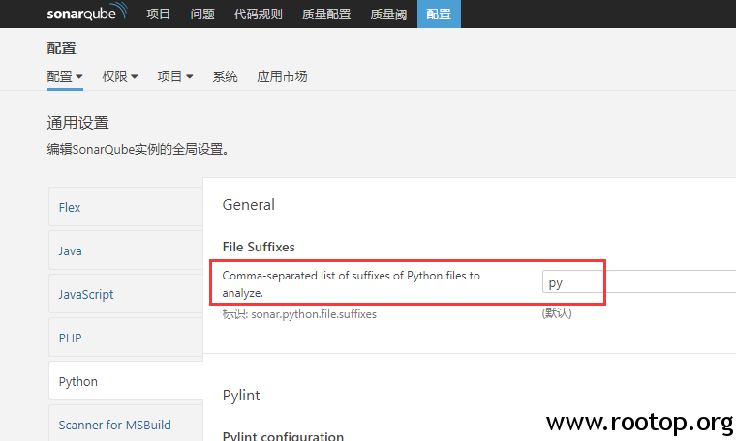Click the General section heading
The width and height of the screenshot is (736, 441).
pos(248,205)
